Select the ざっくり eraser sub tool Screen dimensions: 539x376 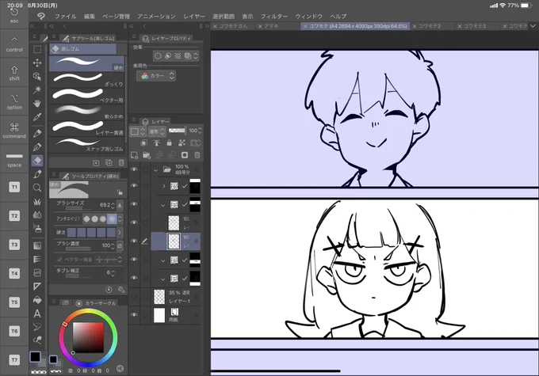tap(87, 80)
